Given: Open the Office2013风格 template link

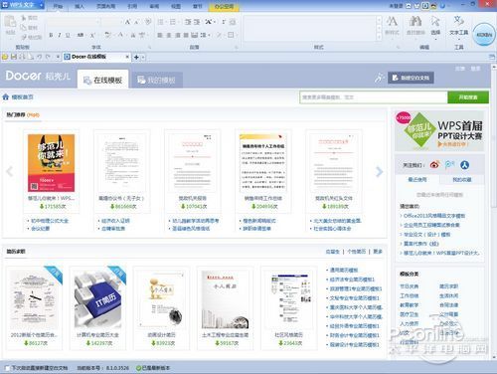Looking at the screenshot, I should pyautogui.click(x=434, y=216).
